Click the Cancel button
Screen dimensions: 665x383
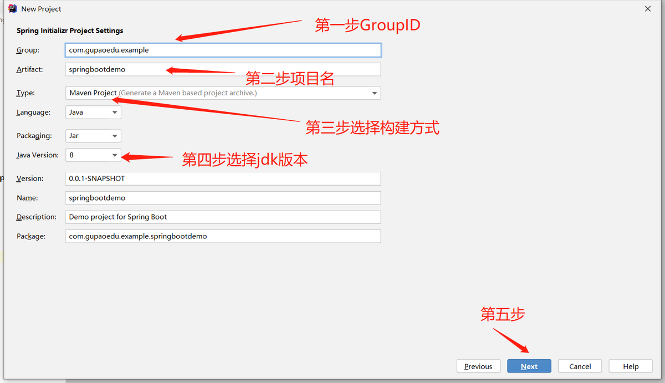580,366
